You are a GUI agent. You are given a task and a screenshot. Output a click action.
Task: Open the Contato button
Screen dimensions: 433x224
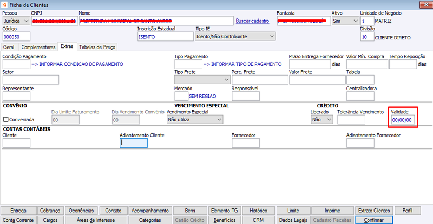(x=113, y=211)
